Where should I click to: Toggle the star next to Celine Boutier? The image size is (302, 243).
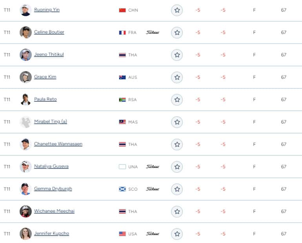tap(177, 33)
